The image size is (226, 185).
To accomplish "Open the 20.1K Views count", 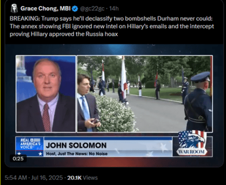I will coord(82,178).
